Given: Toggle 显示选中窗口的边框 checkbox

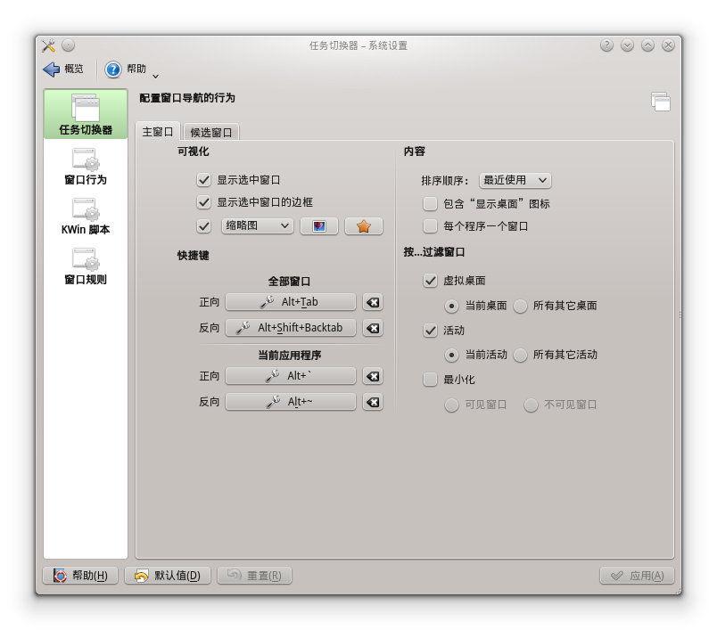Looking at the screenshot, I should point(203,202).
